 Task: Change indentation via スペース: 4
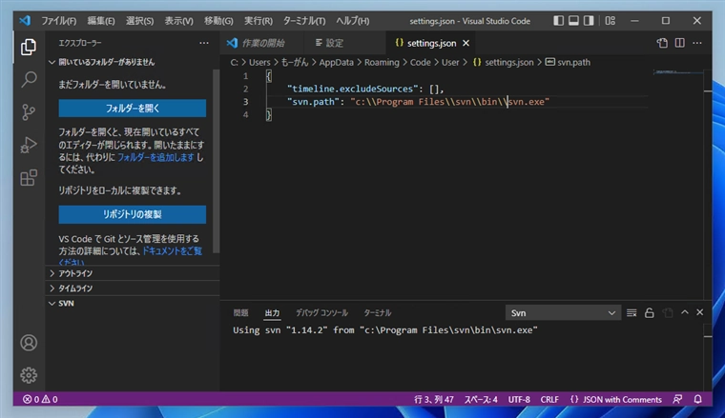481,399
